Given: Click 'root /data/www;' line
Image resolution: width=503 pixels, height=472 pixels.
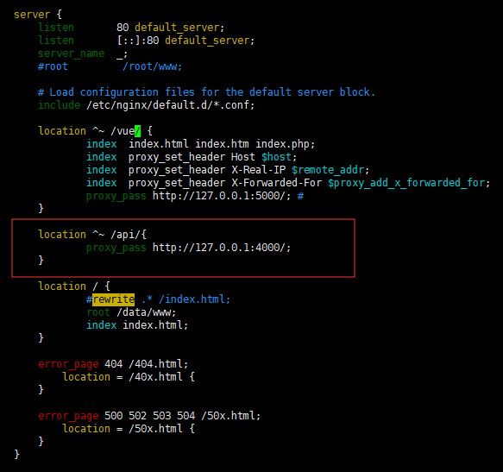Looking at the screenshot, I should 131,312.
